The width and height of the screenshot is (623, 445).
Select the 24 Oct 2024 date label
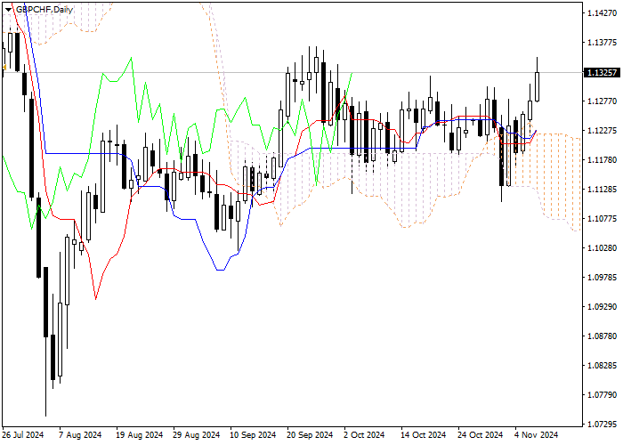pyautogui.click(x=480, y=435)
